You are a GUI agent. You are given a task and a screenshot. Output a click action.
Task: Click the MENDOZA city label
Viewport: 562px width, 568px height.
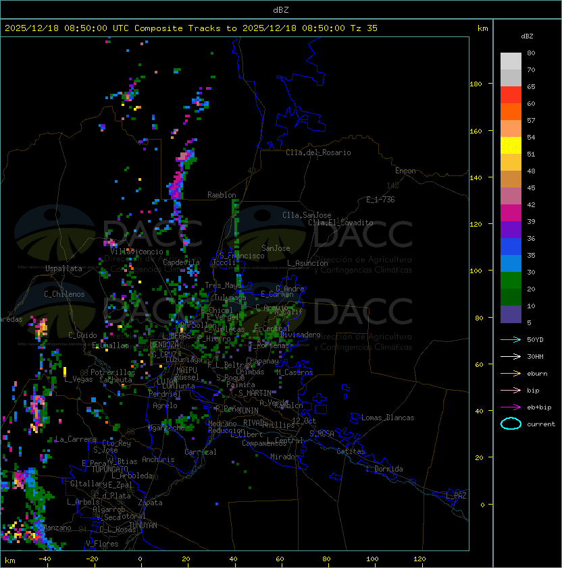(164, 344)
